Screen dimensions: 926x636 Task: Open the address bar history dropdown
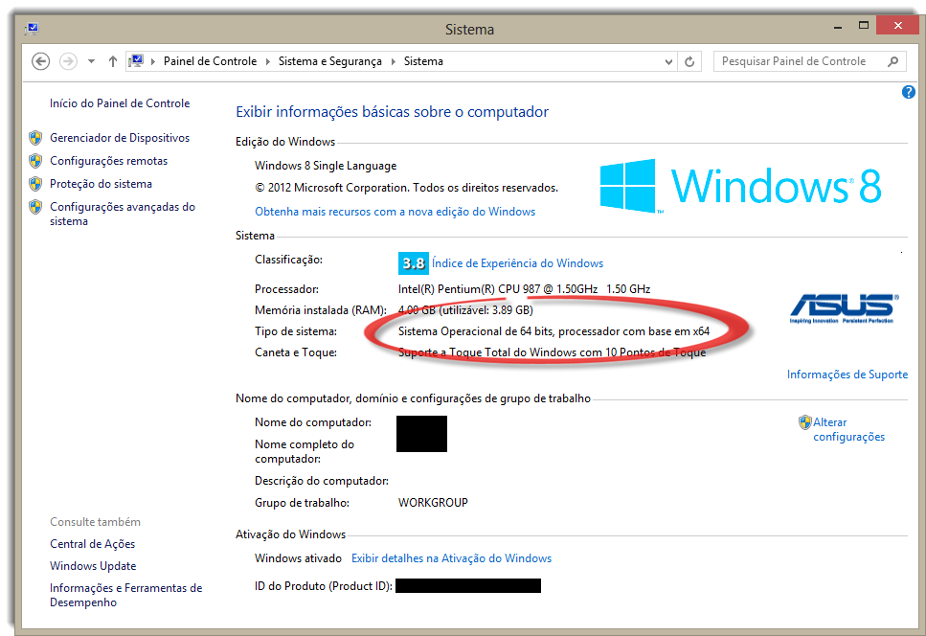click(668, 61)
